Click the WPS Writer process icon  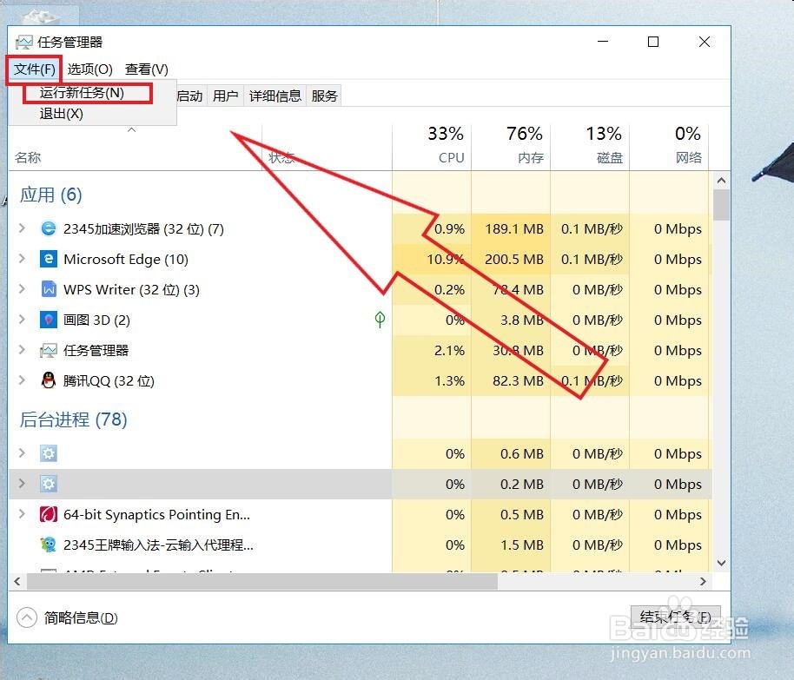pos(48,289)
